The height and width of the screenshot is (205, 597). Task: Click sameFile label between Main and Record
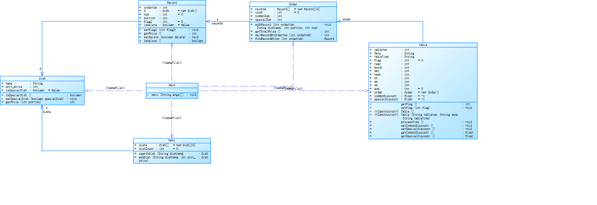[172, 63]
